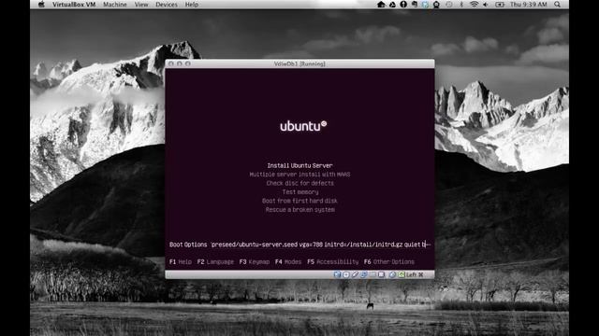Click the optical disc status icon
The height and width of the screenshot is (336, 599).
pyautogui.click(x=346, y=274)
